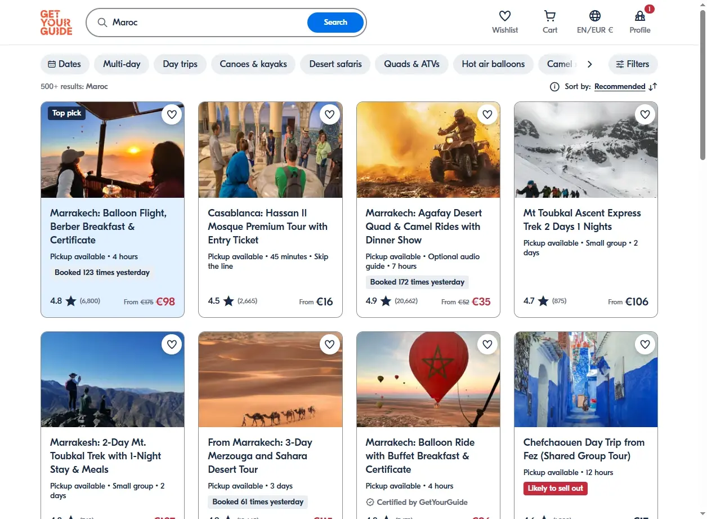Image resolution: width=707 pixels, height=519 pixels.
Task: Open the quad bike desert photo
Action: (428, 150)
